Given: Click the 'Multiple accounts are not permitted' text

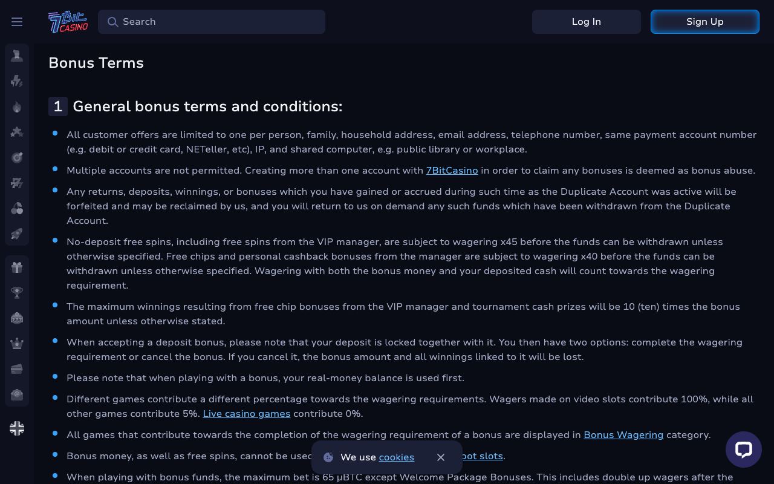Looking at the screenshot, I should (154, 171).
